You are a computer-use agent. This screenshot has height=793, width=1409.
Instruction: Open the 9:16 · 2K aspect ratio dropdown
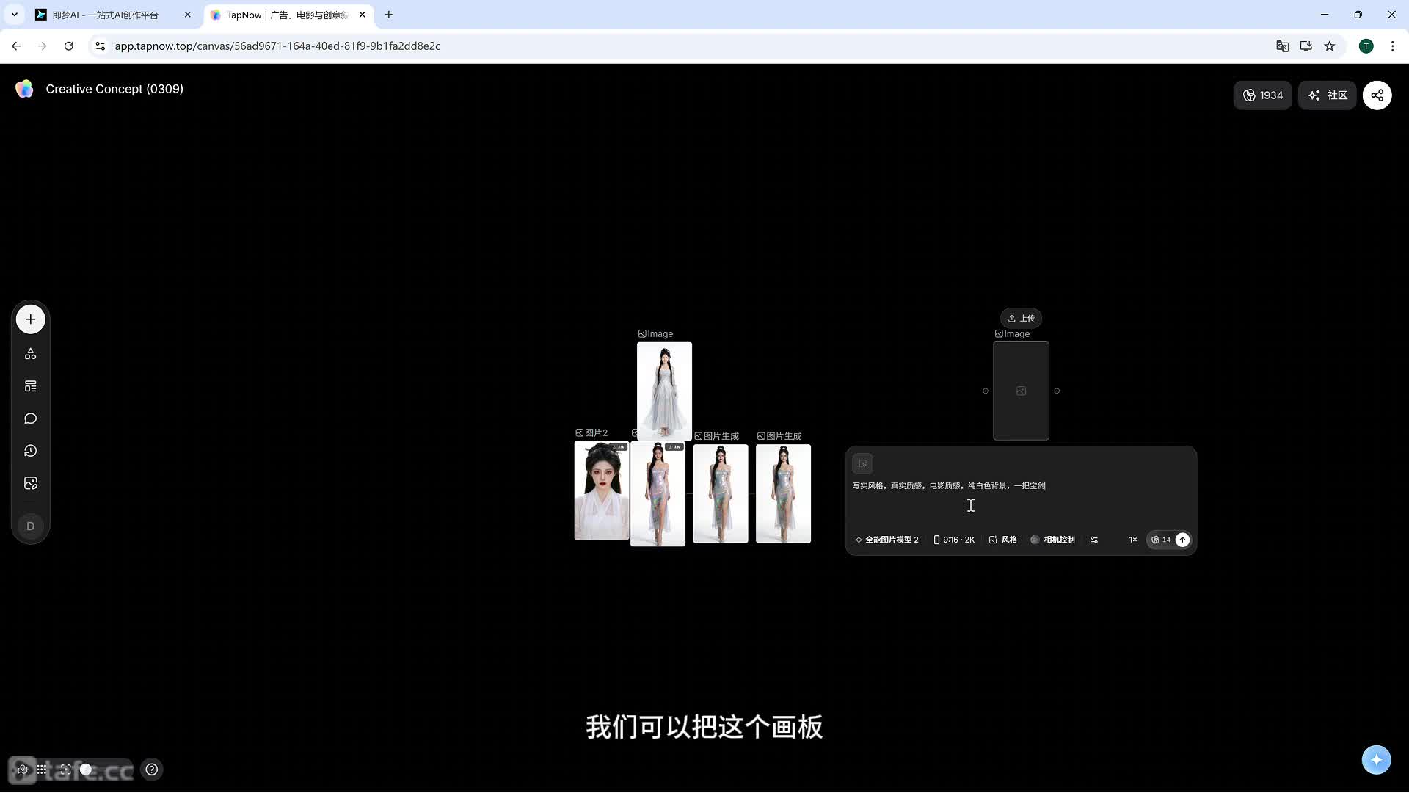(x=954, y=540)
